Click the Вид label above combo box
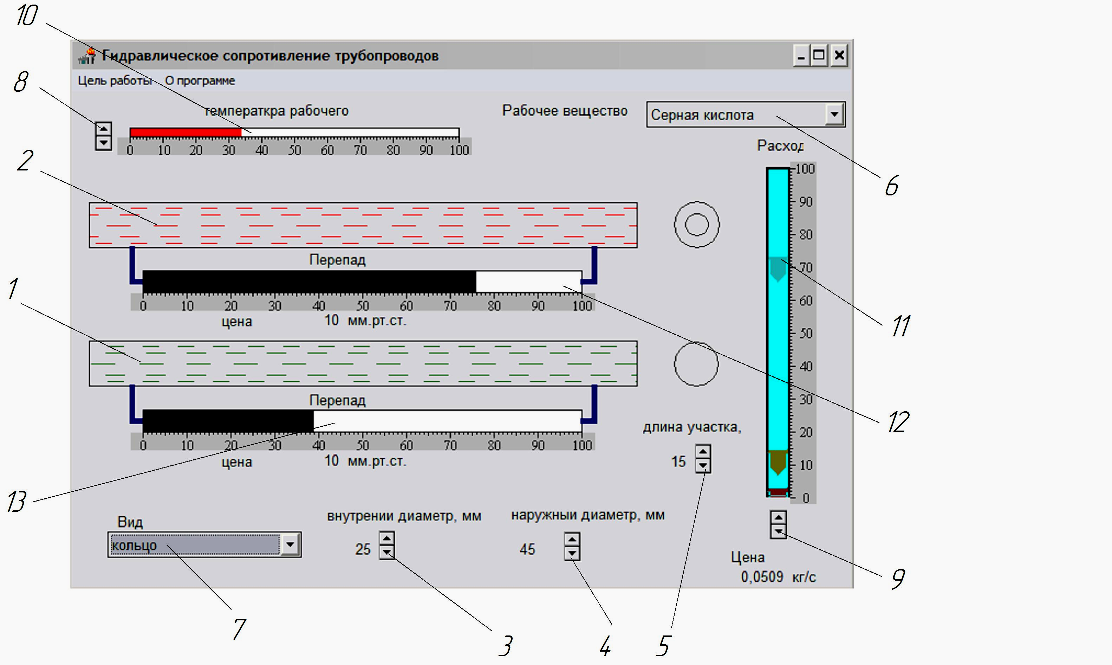Viewport: 1112px width, 665px height. pyautogui.click(x=130, y=522)
